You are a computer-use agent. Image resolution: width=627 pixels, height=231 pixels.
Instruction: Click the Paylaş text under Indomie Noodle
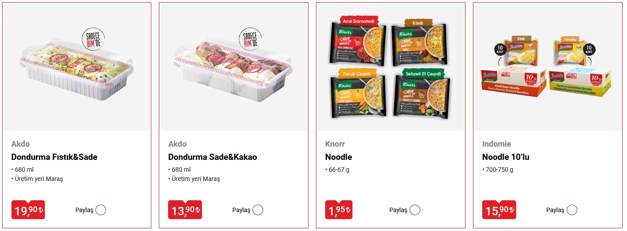555,210
